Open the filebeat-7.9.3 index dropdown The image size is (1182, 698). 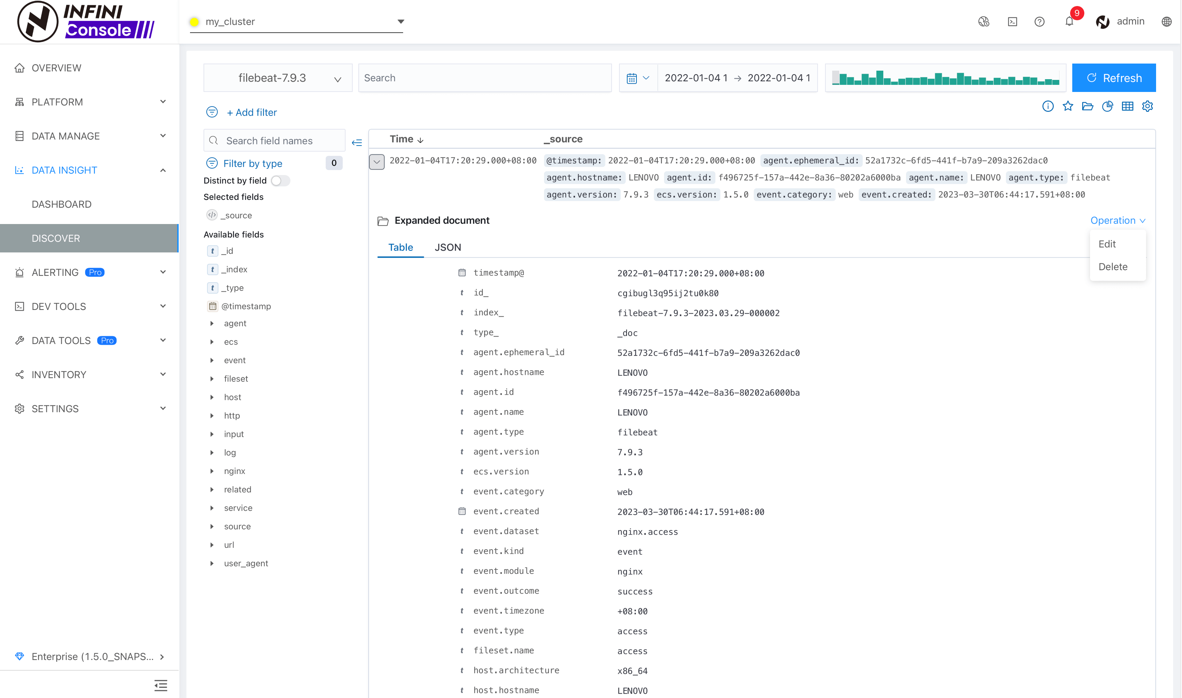278,78
